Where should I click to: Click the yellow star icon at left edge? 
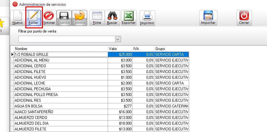coord(2,22)
